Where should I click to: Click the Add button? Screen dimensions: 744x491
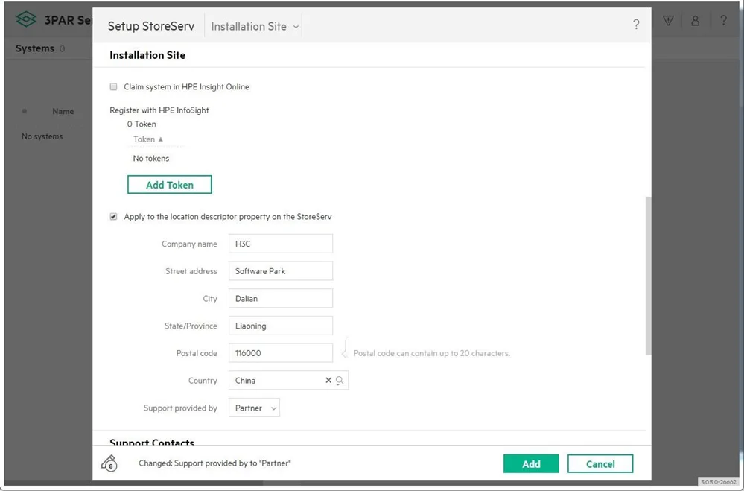(x=531, y=464)
